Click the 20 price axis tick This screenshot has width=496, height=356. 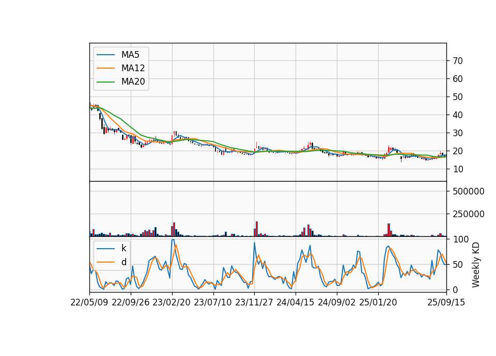click(x=458, y=151)
